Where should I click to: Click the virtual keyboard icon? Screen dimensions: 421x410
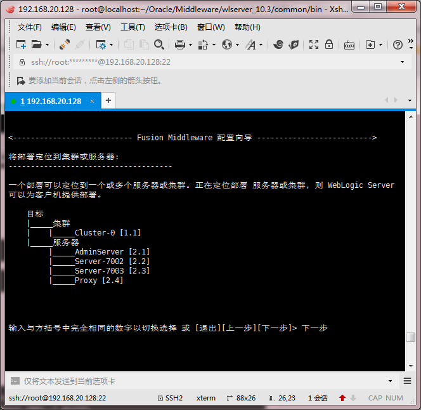tap(349, 45)
